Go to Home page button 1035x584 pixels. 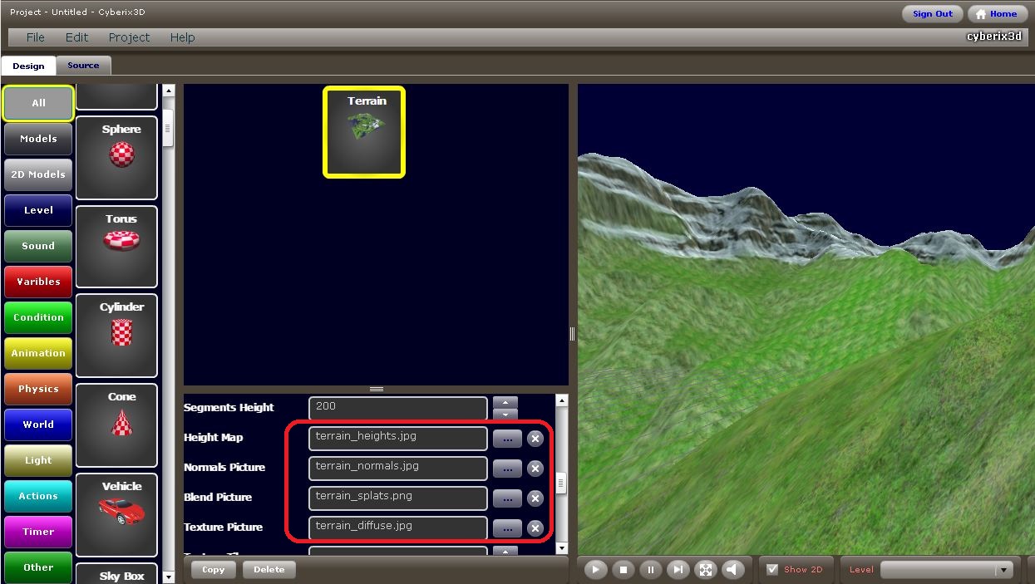[996, 13]
